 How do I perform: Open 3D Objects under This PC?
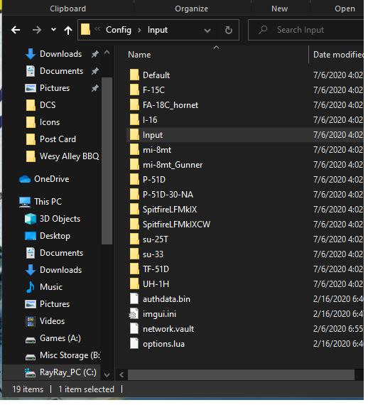[x=53, y=219]
